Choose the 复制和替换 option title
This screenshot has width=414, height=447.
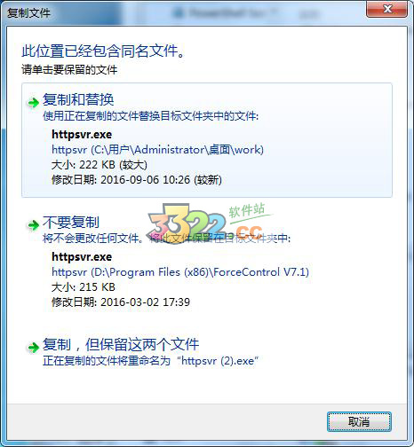click(78, 99)
